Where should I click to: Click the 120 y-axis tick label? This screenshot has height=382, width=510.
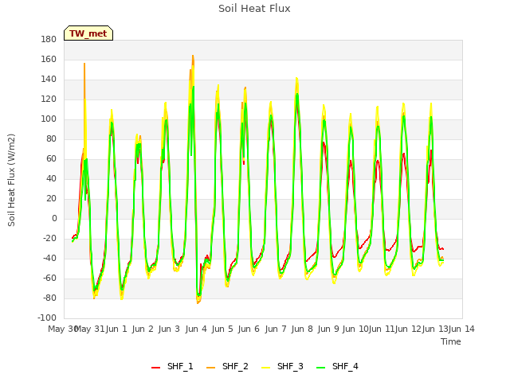[49, 99]
